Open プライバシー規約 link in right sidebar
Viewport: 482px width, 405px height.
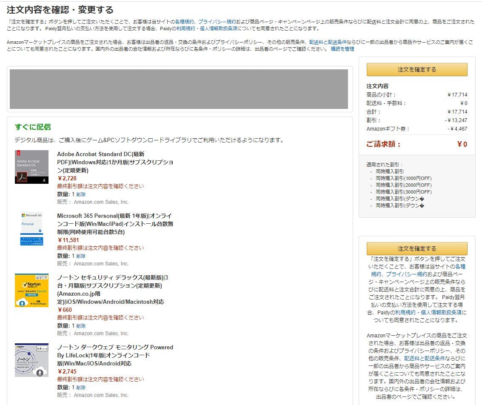click(406, 274)
